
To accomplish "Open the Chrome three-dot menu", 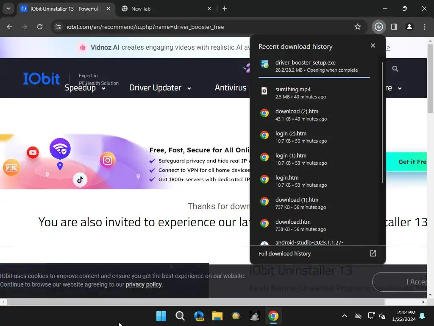I will click(x=425, y=27).
